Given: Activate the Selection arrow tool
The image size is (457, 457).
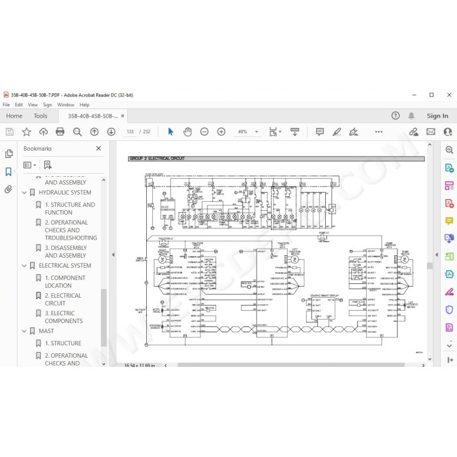Looking at the screenshot, I should click(170, 132).
